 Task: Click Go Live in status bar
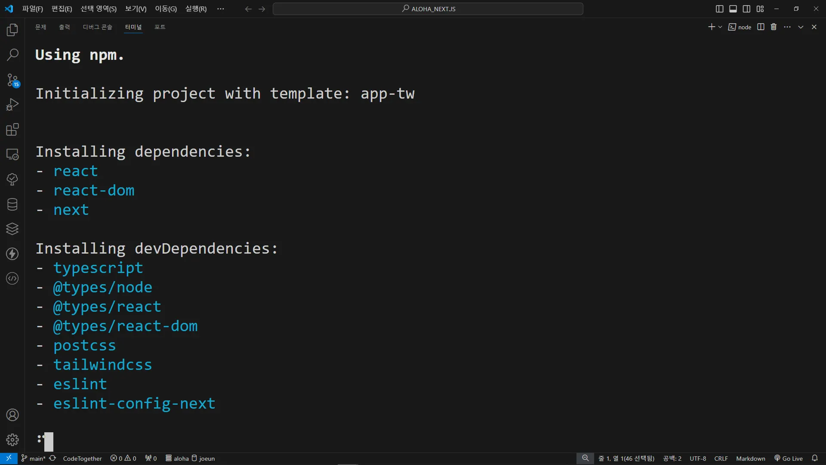[789, 459]
